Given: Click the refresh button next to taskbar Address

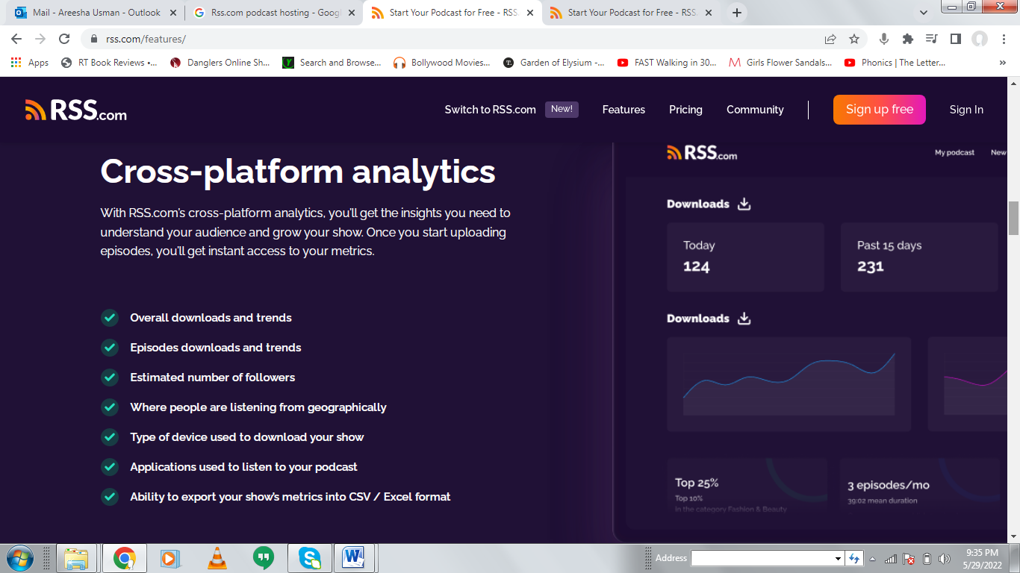Looking at the screenshot, I should [855, 558].
